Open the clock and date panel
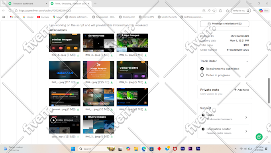This screenshot has height=153, width=271. (259, 149)
